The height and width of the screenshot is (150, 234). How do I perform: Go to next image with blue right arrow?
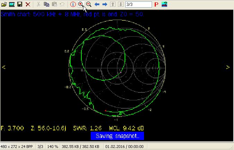point(105,4)
